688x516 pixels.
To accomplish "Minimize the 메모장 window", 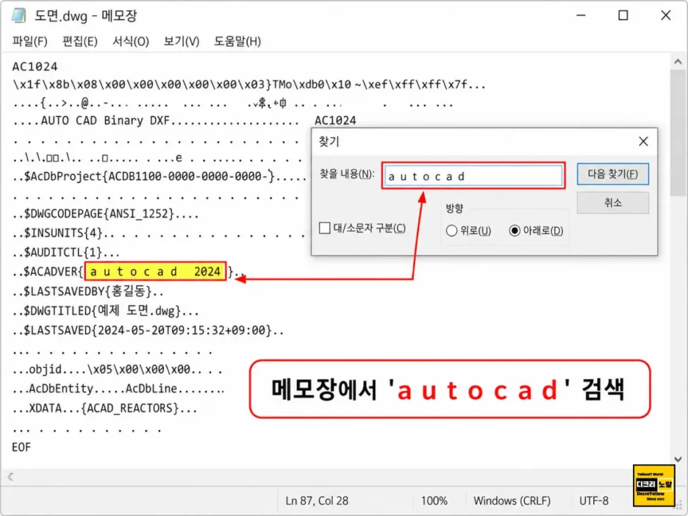I will tap(581, 15).
